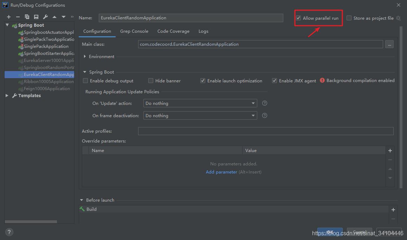This screenshot has height=240, width=407.
Task: Click the help question mark icon
Action: [9, 232]
